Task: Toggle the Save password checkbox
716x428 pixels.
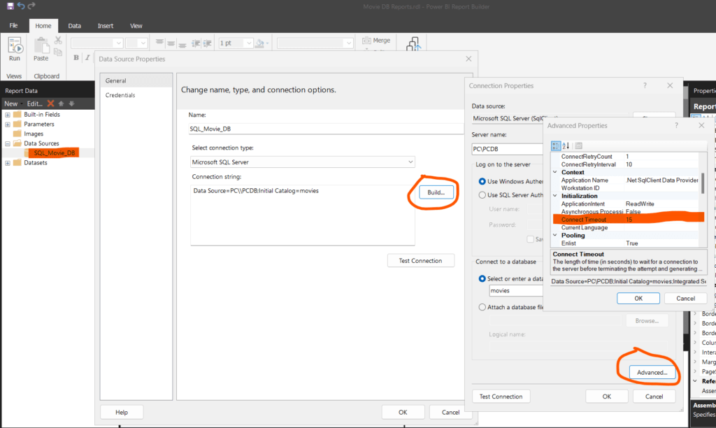Action: point(530,239)
